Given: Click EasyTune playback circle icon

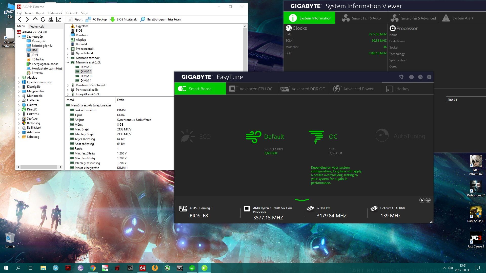Looking at the screenshot, I should [422, 200].
